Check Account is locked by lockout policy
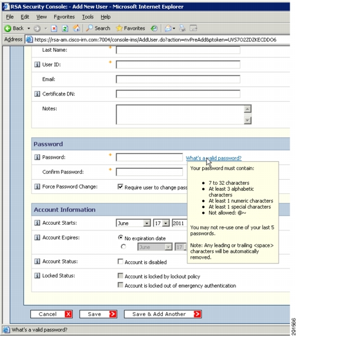Viewport: 355px width, 343px height. [x=120, y=276]
